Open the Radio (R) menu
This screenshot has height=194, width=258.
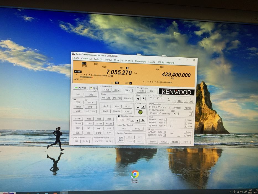98,59
